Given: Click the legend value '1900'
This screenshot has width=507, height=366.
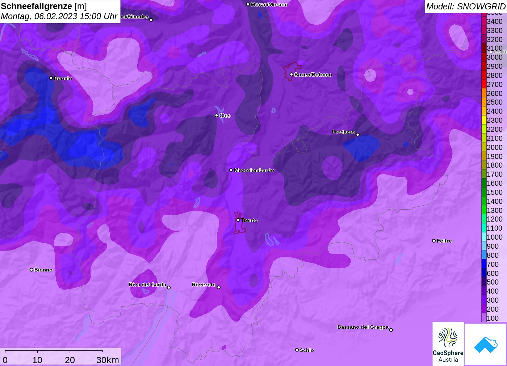Looking at the screenshot, I should click(x=495, y=156).
